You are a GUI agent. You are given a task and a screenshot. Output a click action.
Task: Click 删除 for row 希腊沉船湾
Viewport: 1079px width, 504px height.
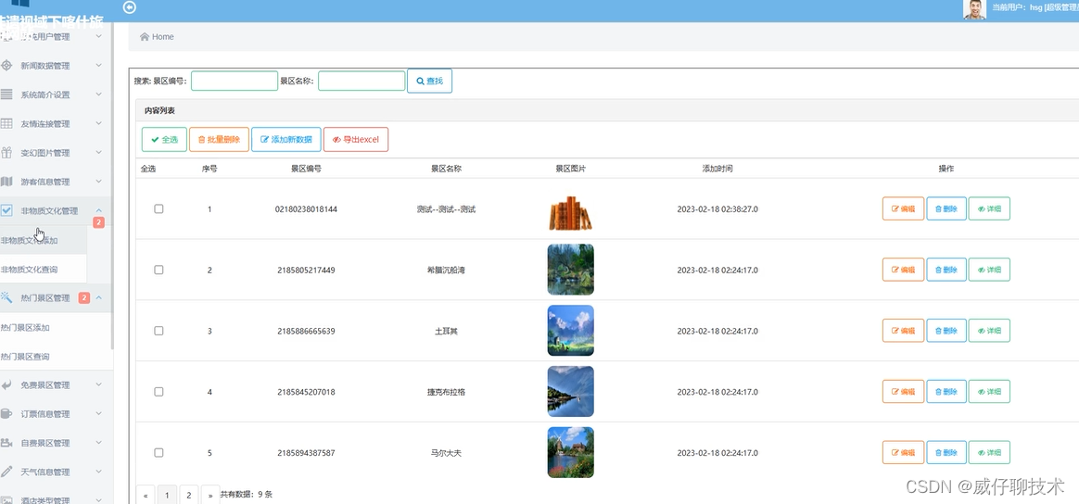click(x=946, y=270)
